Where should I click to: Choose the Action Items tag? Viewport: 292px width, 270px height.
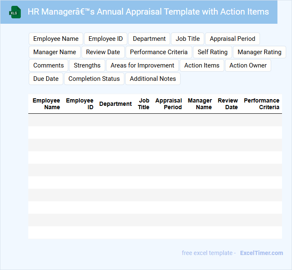coord(202,65)
